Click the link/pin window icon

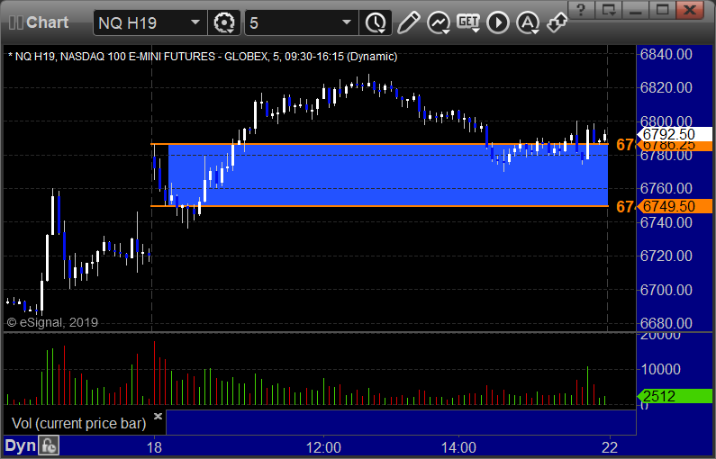tap(557, 22)
